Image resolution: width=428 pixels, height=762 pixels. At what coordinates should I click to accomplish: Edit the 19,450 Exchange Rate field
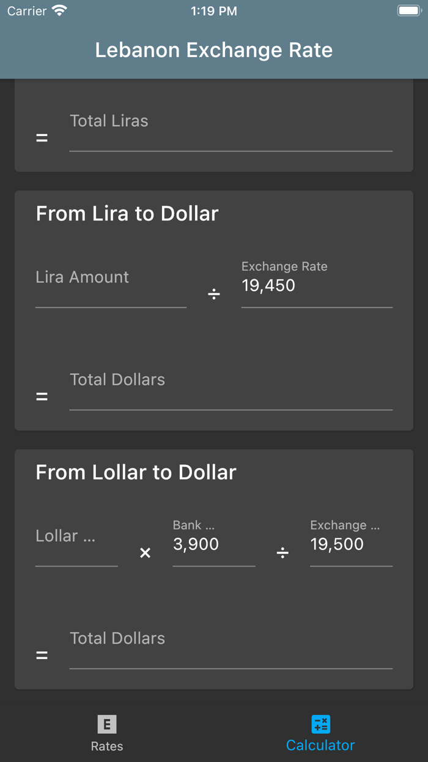317,286
